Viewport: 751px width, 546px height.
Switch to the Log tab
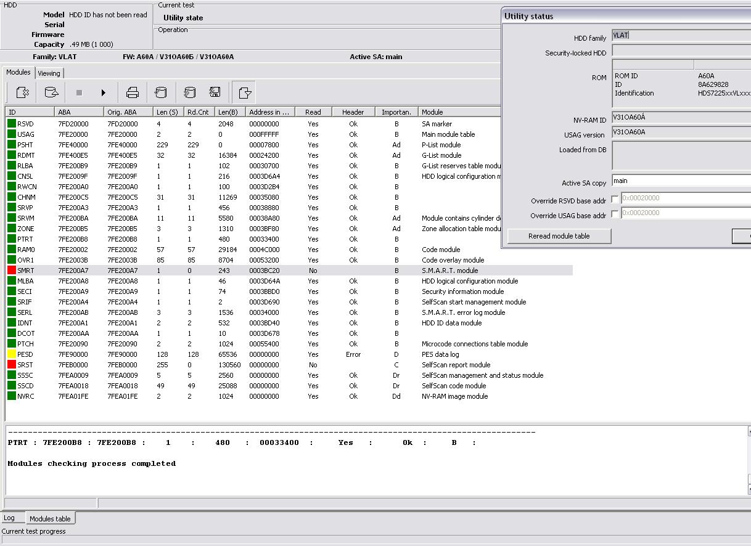(9, 518)
